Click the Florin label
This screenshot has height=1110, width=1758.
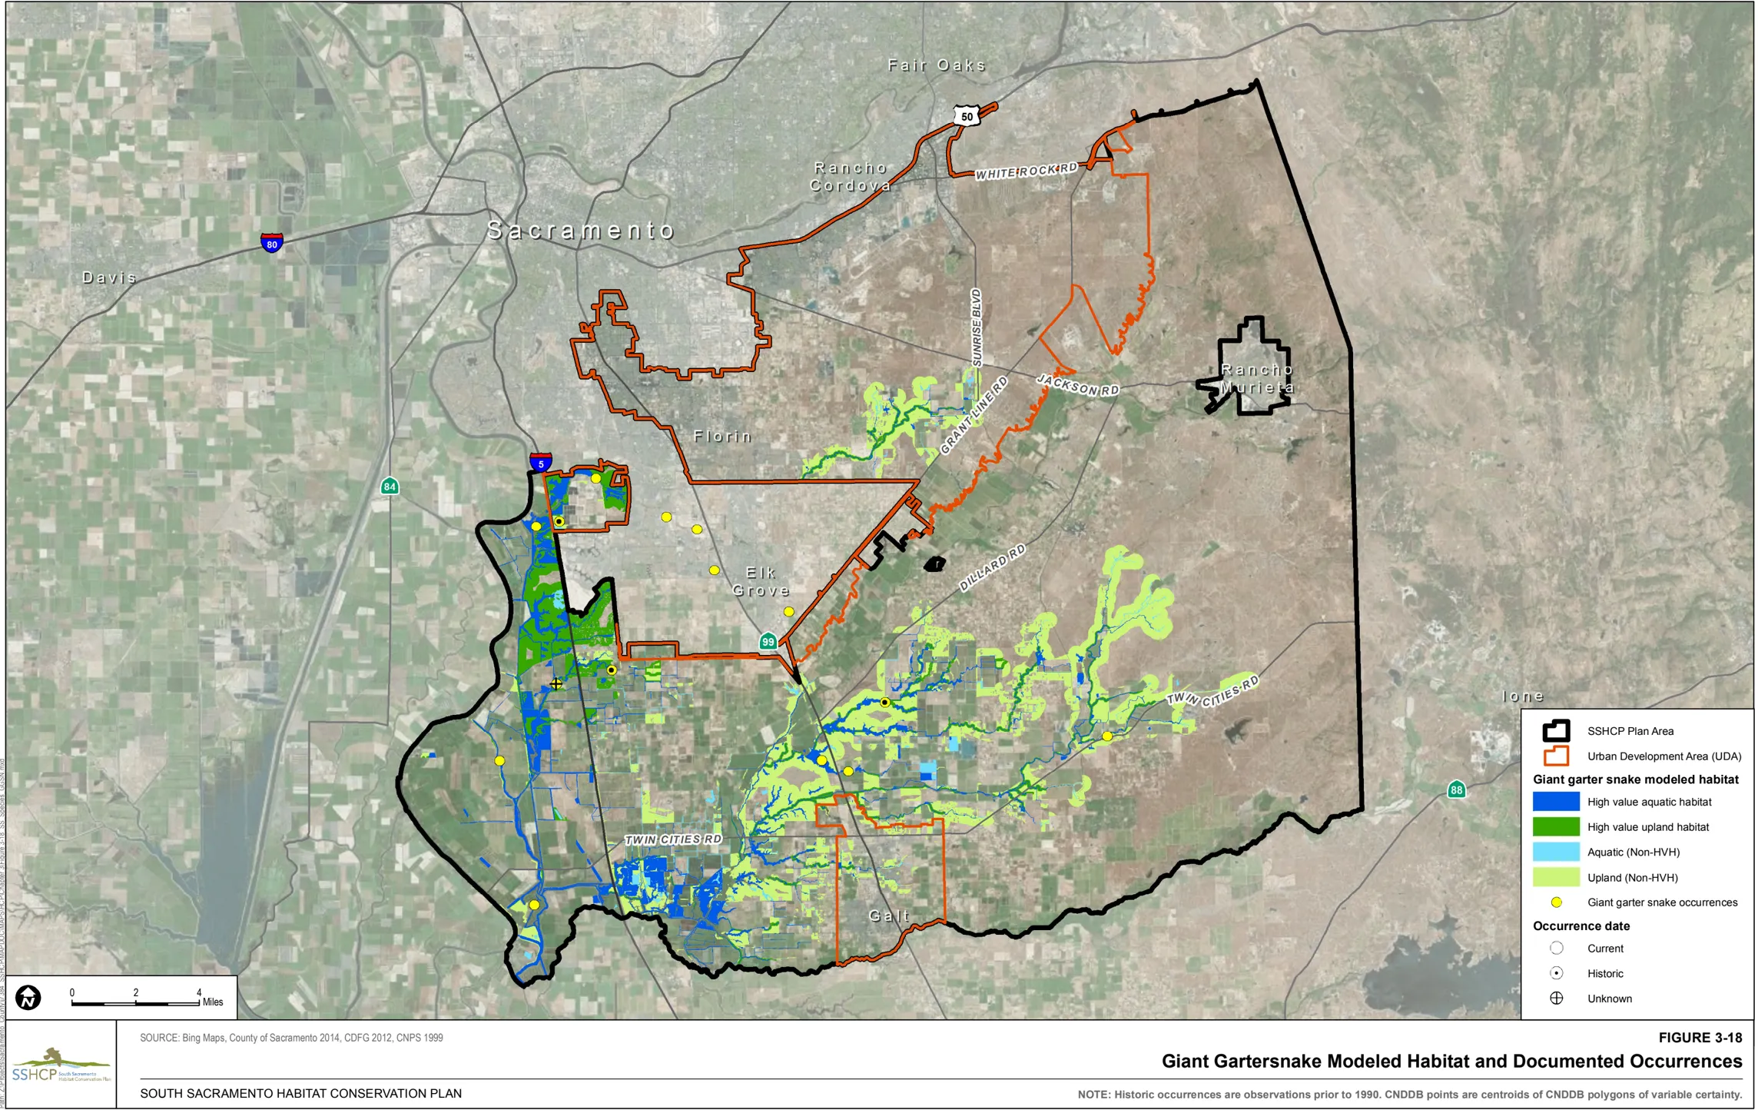pyautogui.click(x=722, y=437)
